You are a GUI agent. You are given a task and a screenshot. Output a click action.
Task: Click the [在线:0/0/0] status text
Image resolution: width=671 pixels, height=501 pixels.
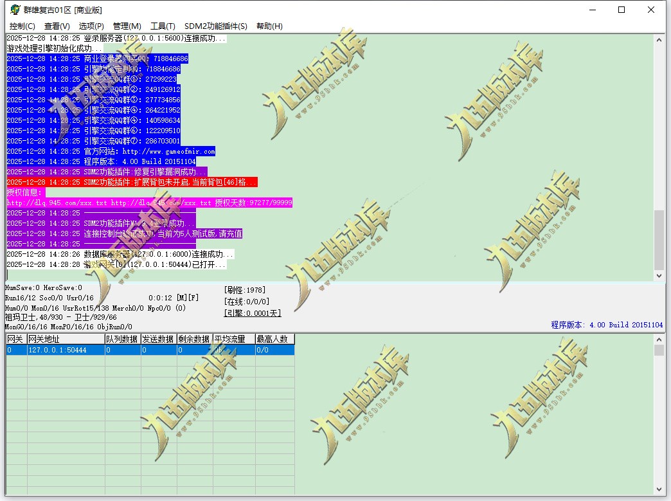click(247, 302)
